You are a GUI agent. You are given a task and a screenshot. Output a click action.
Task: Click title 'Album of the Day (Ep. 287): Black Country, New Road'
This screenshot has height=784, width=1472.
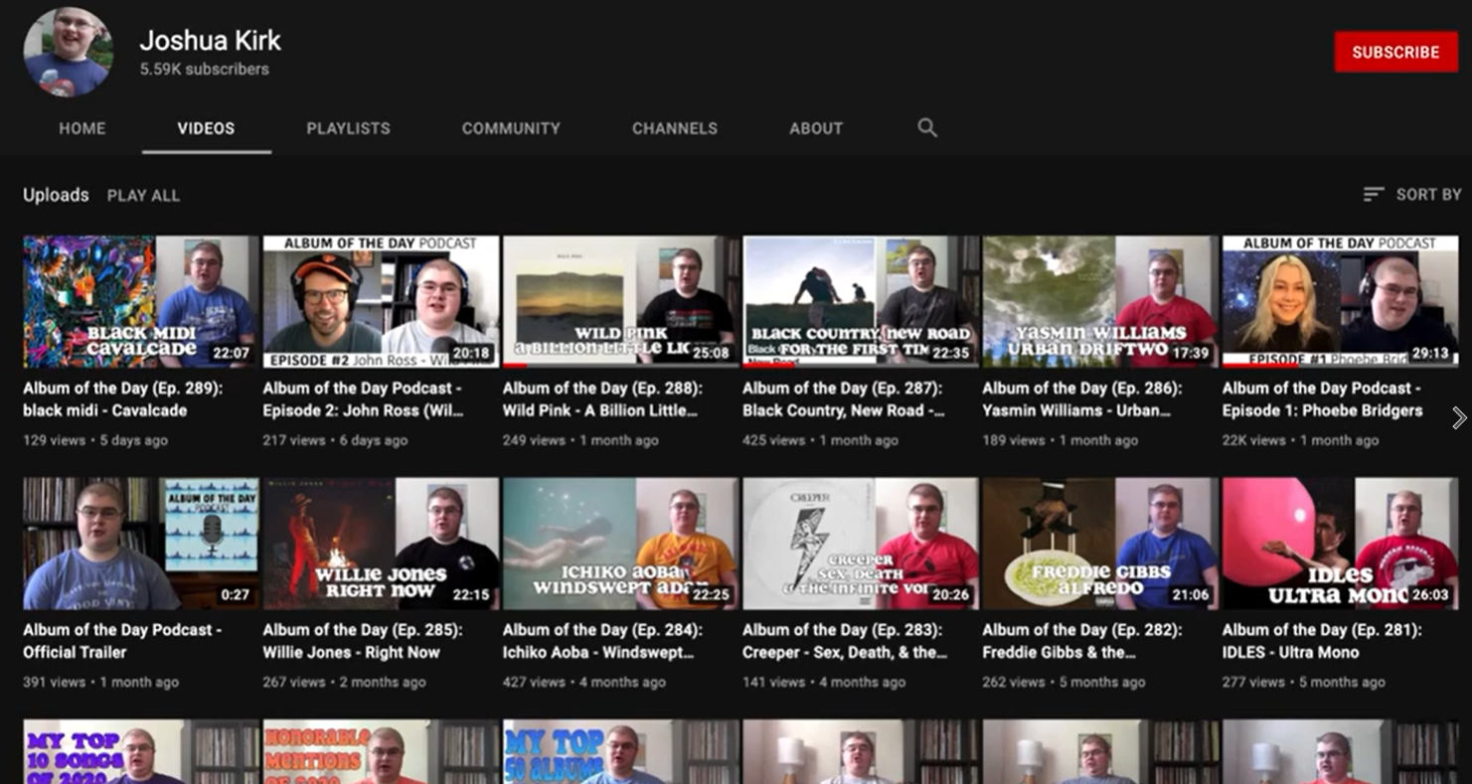pos(844,399)
